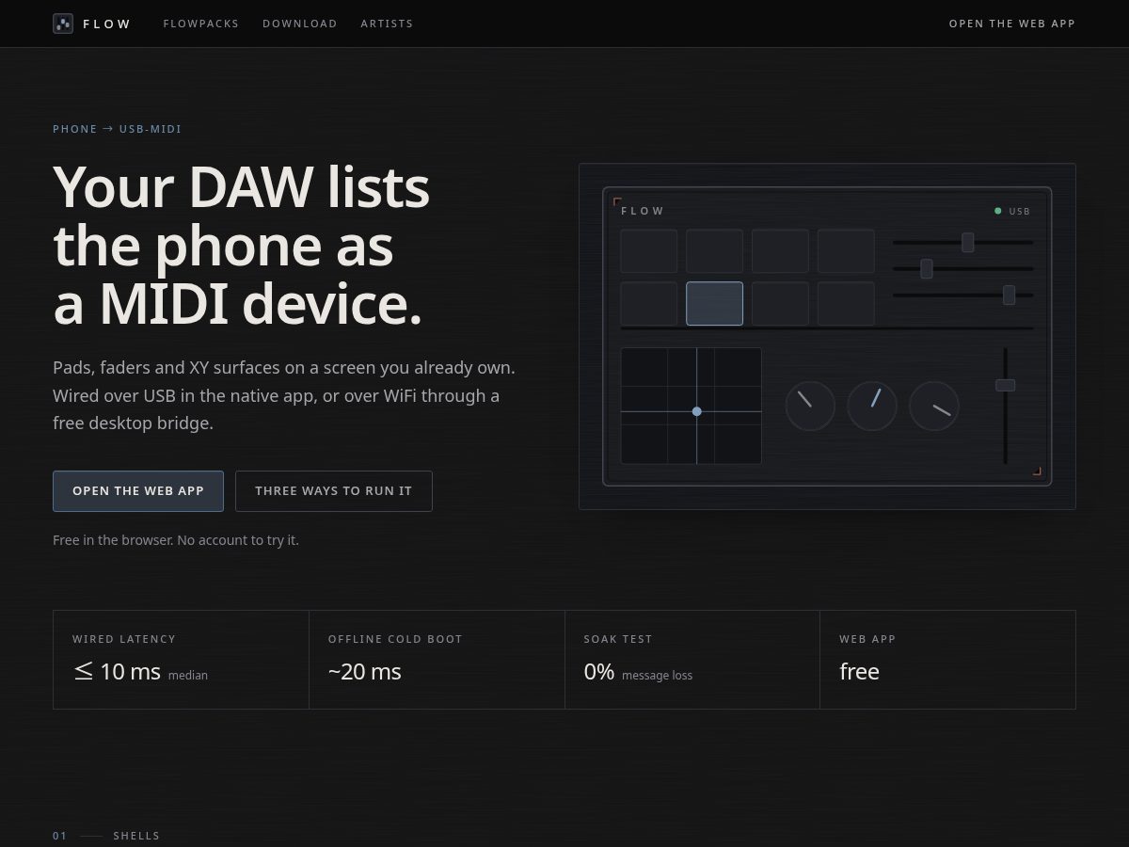Image resolution: width=1129 pixels, height=847 pixels.
Task: Click the 'PHONE → USB-MIDI' eyebrow text
Action: tap(117, 129)
